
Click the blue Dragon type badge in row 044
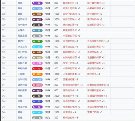tap(37, 101)
